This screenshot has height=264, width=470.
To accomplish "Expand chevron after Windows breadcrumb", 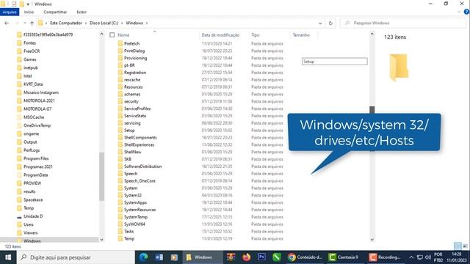I will click(147, 23).
